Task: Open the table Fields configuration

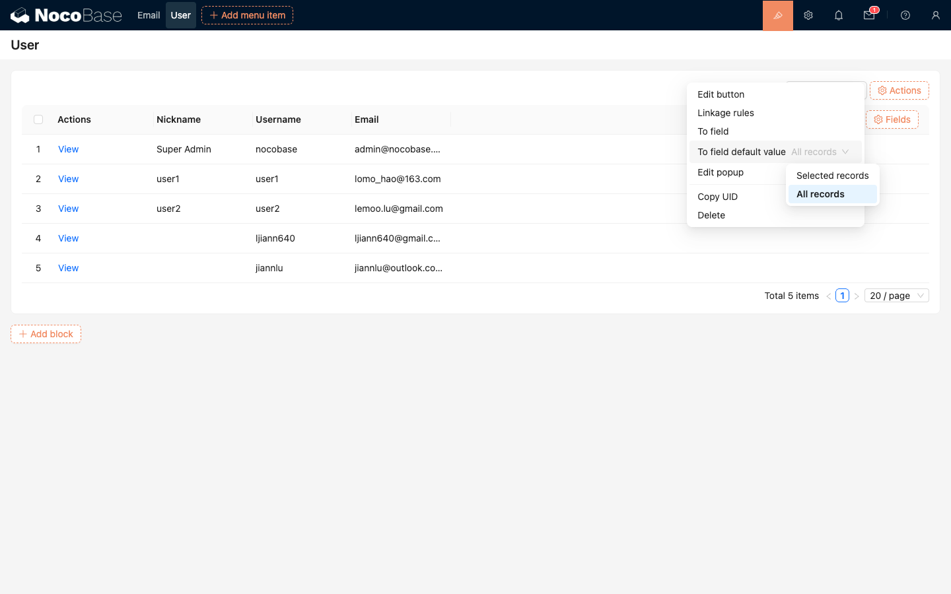Action: point(892,119)
